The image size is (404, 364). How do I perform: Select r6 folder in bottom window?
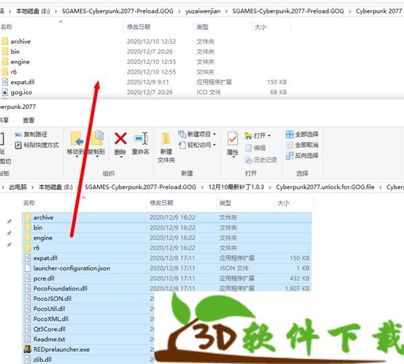(x=166, y=248)
